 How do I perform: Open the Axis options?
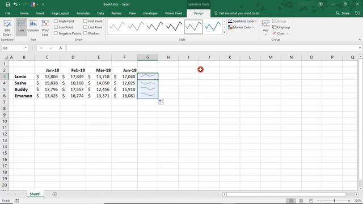[x=265, y=27]
